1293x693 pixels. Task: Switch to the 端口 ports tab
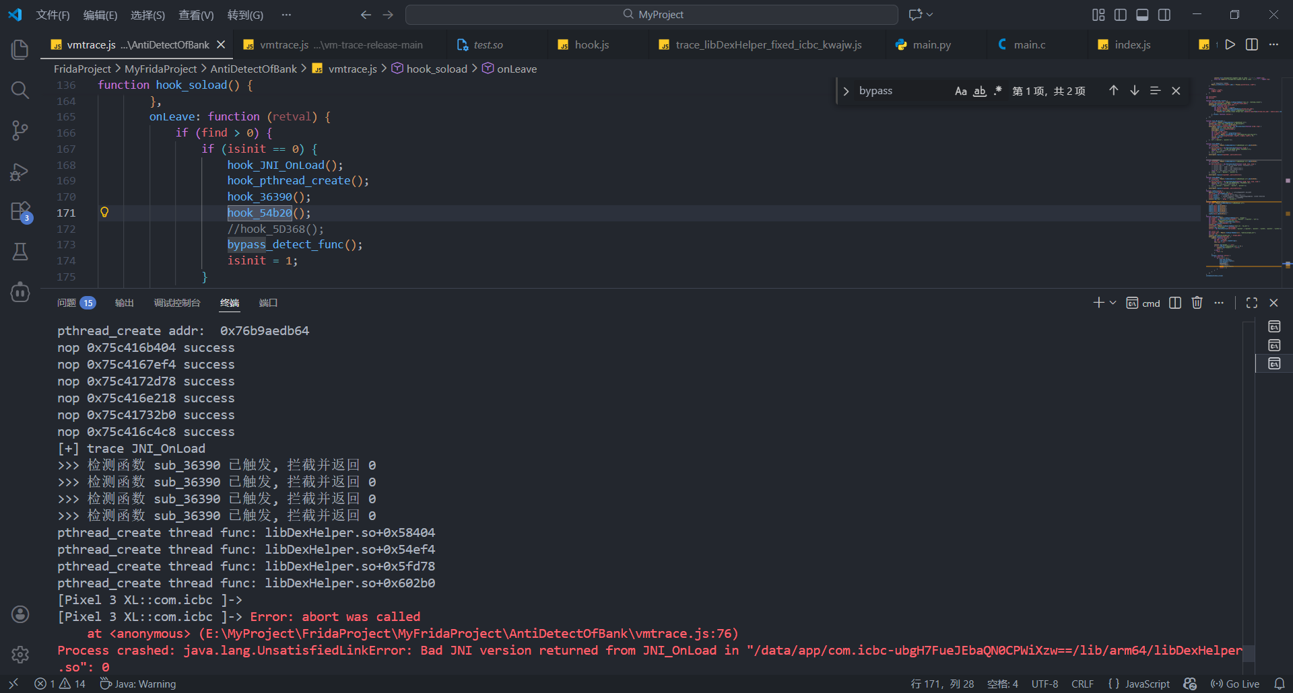(268, 303)
